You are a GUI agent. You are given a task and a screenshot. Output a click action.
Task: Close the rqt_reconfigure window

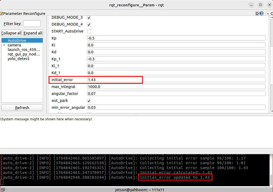tap(270, 5)
